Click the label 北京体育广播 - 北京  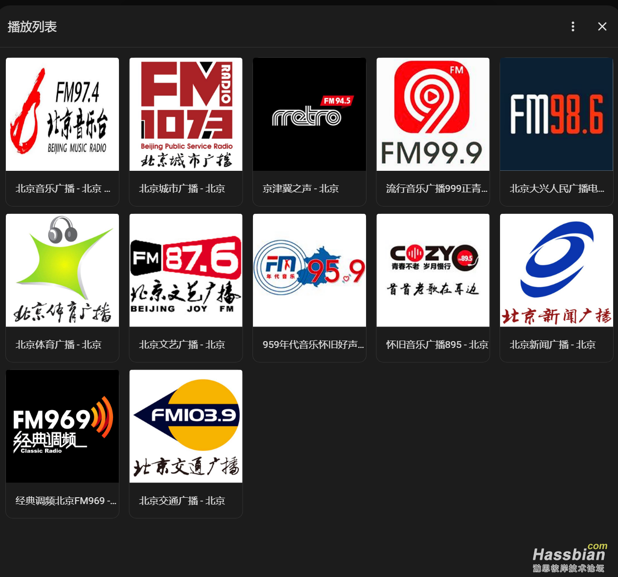(58, 345)
